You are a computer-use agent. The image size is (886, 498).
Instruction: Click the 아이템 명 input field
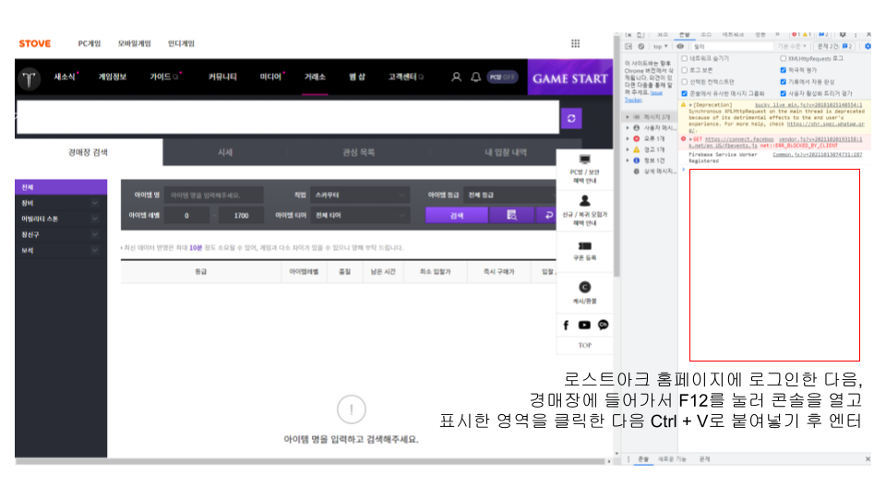point(214,195)
